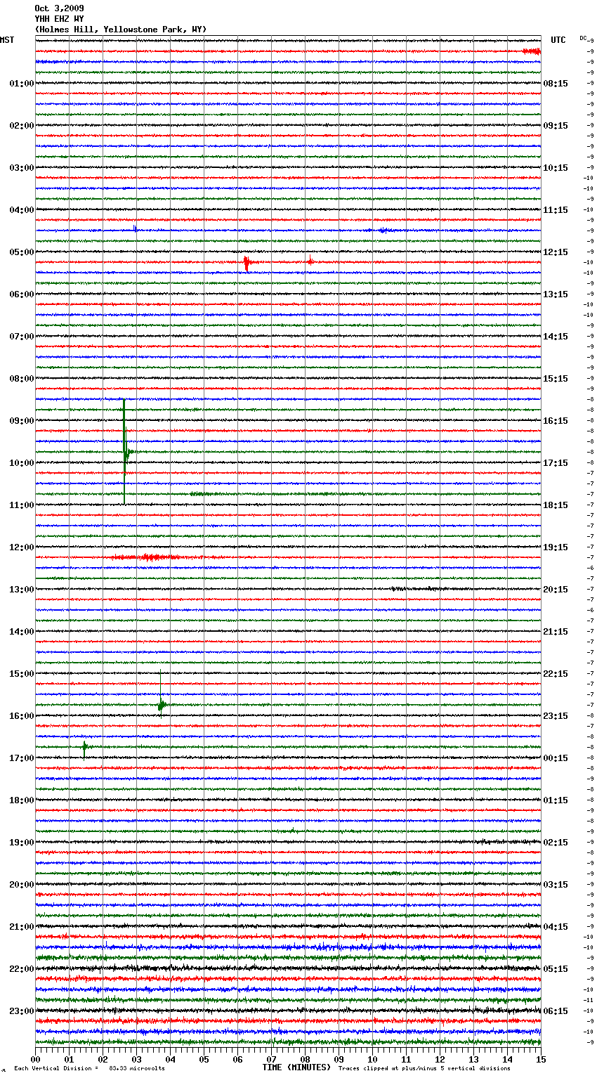Select the station code YHH EHZ WY
Screen dimensions: 597x1078
(59, 19)
